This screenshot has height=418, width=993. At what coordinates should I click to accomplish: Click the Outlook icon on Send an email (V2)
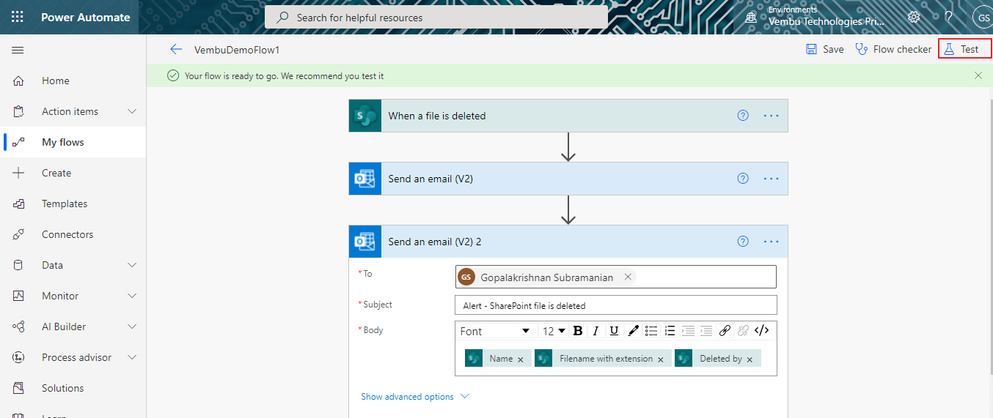click(x=365, y=179)
